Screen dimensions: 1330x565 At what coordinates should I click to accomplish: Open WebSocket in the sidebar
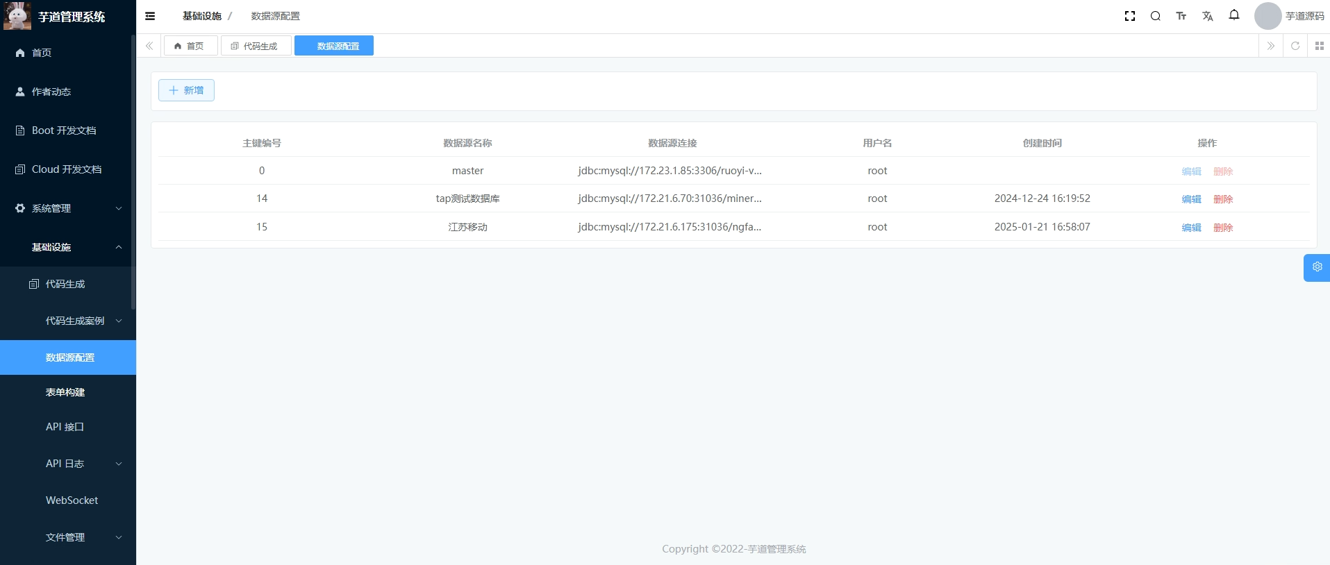(x=72, y=500)
